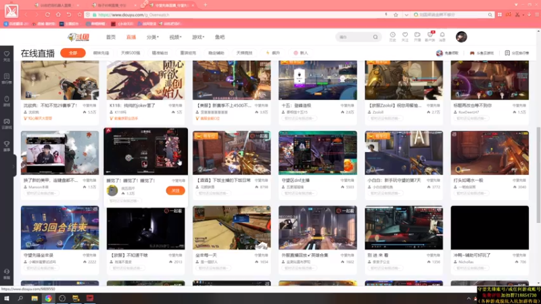Screen dimensions: 541x304
Task: Open the 关注 heart icon in the header
Action: [x=405, y=36]
